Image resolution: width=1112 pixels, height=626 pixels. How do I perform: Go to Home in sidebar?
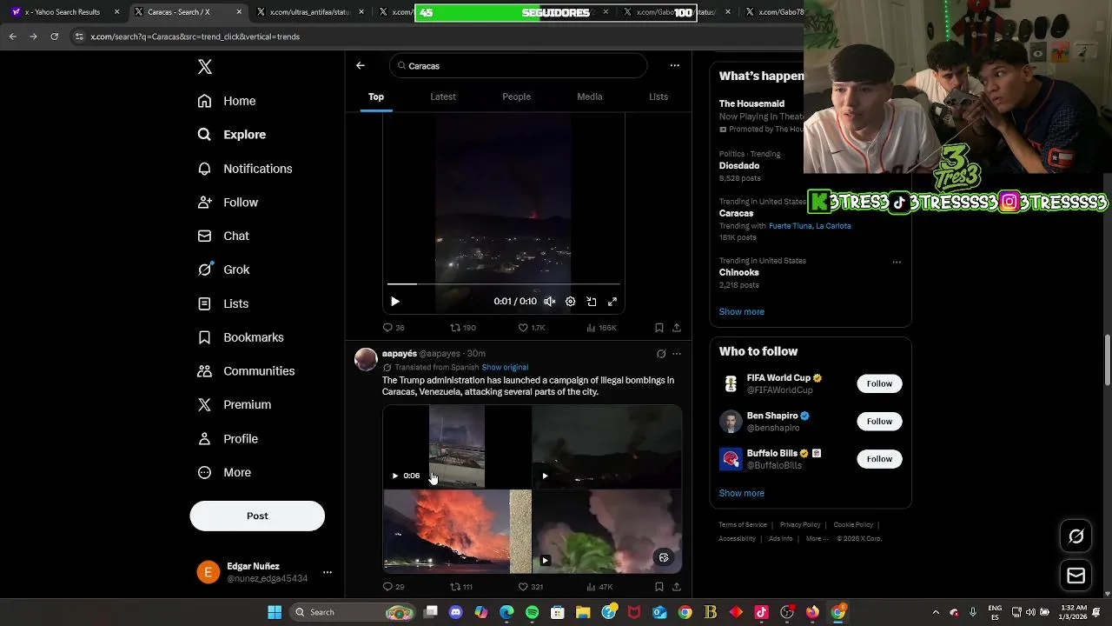click(227, 101)
